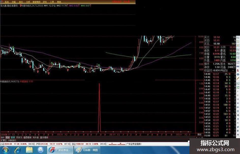This screenshot has height=154, width=240.
Task: Select the four-arrow move tool icon
Action: (238, 74)
